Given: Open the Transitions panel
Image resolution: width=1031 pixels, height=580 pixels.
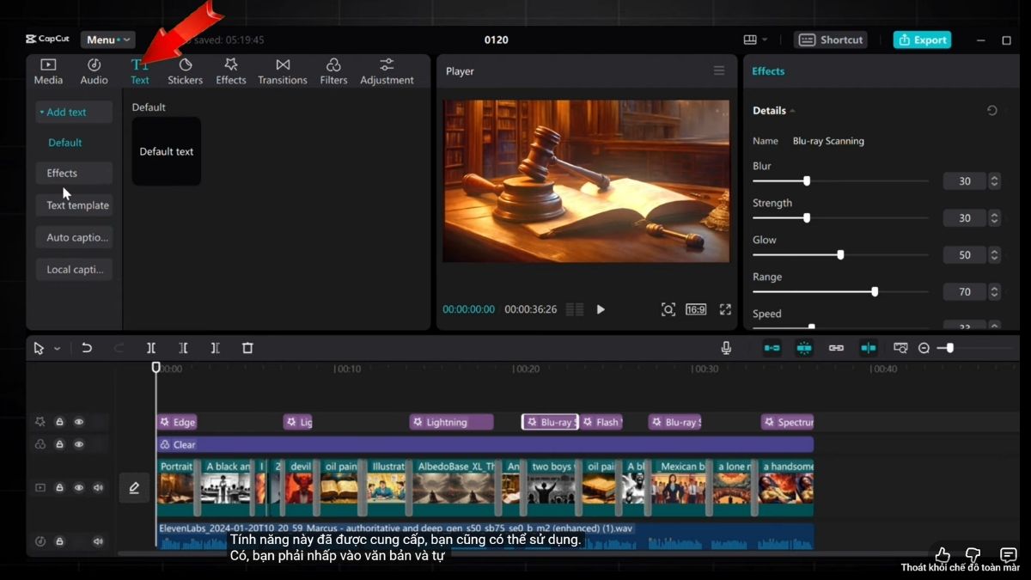Looking at the screenshot, I should tap(282, 70).
